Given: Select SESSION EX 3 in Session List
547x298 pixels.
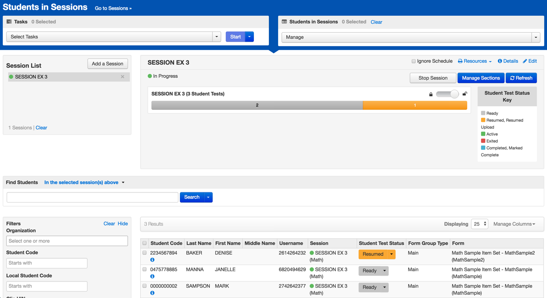Looking at the screenshot, I should point(31,77).
